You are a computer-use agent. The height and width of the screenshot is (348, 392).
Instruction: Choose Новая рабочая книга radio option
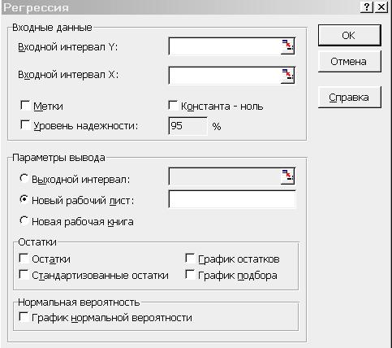(24, 221)
